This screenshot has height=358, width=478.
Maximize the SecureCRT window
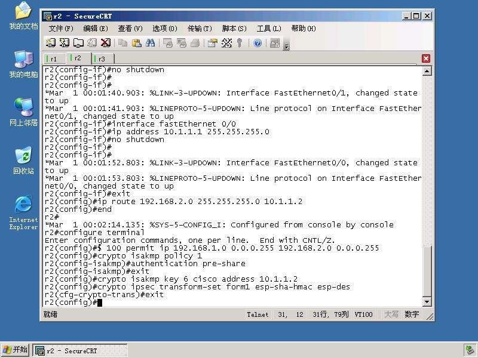pyautogui.click(x=416, y=16)
